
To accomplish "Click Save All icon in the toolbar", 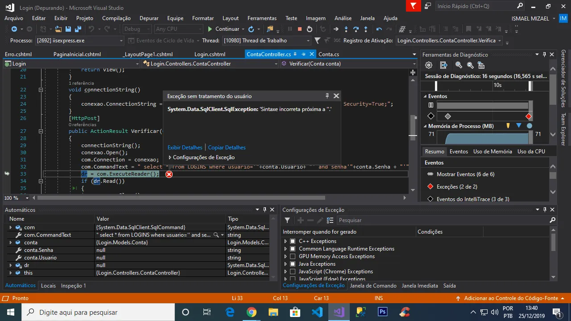I will (x=78, y=29).
